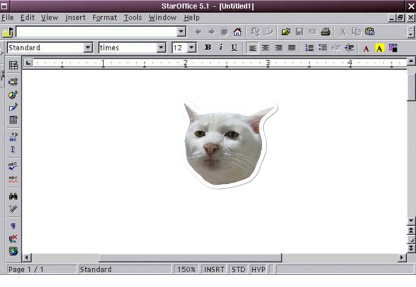Open the Help menu
The width and height of the screenshot is (416, 287).
click(x=191, y=18)
